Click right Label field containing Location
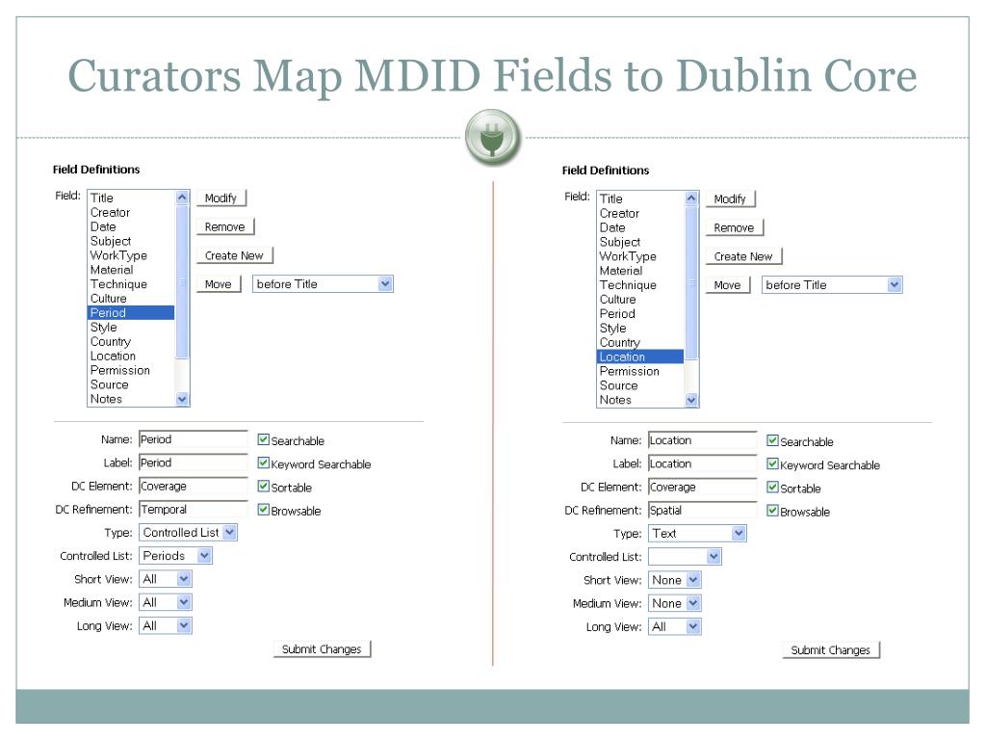Viewport: 986px width, 740px height. click(x=703, y=463)
